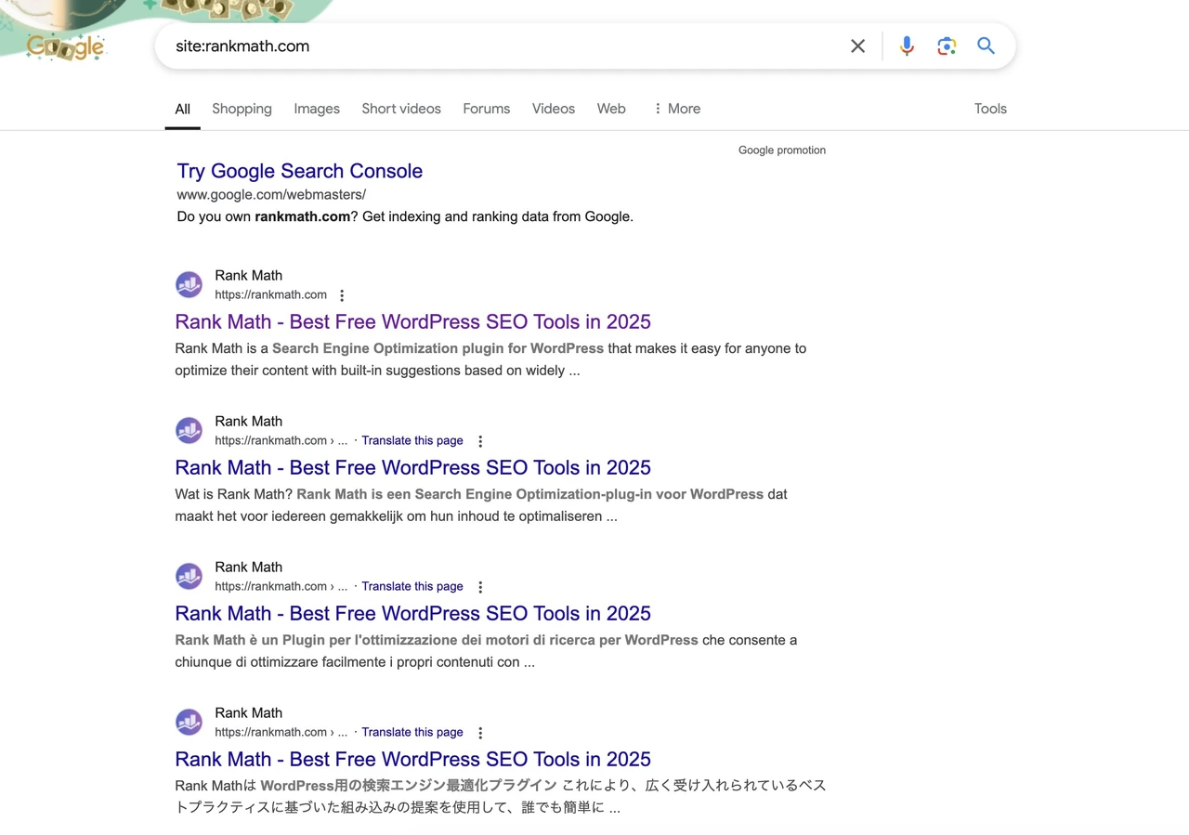Open the Try Google Search Console link
1189x835 pixels.
[x=299, y=171]
